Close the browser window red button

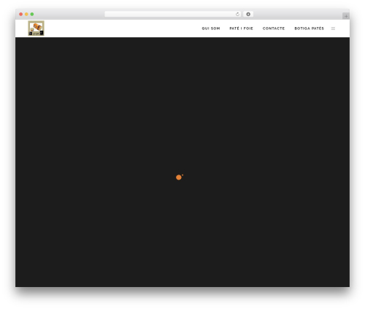[21, 15]
